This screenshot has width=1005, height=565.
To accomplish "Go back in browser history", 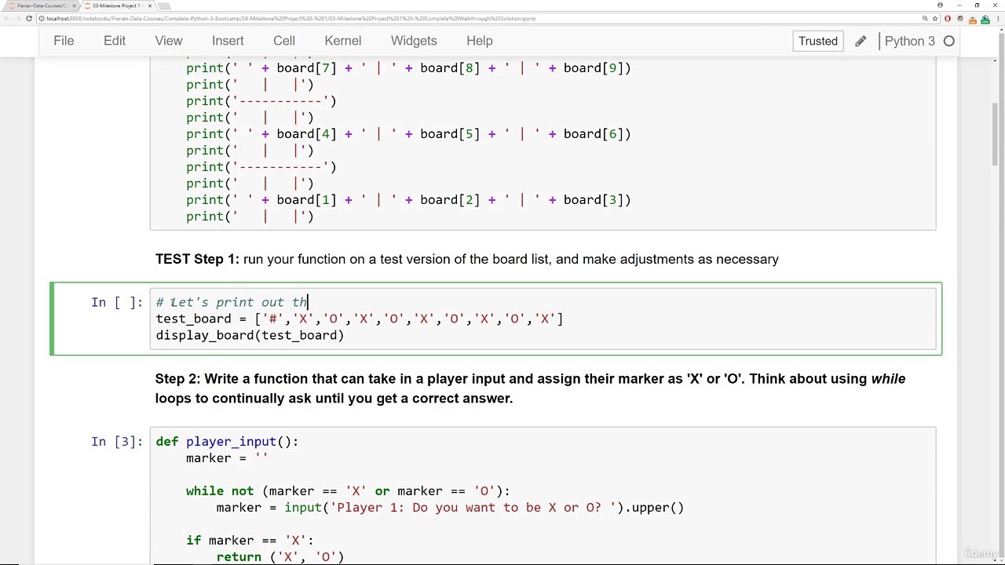I will click(7, 18).
